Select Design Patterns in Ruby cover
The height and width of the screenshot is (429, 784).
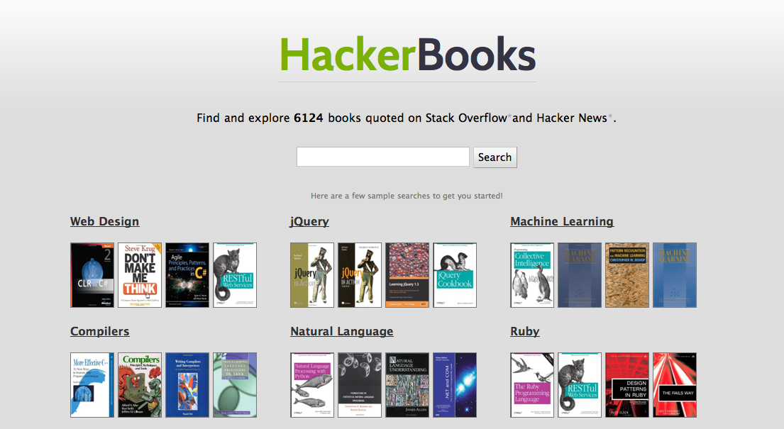click(627, 385)
